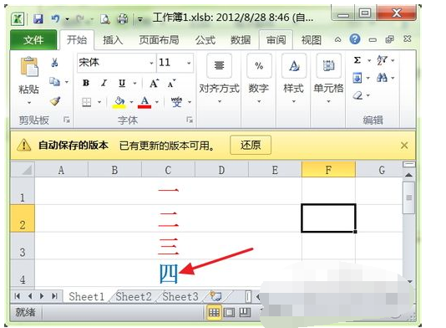Open the 字体 font dialog launcher
The image size is (446, 328).
coord(189,120)
